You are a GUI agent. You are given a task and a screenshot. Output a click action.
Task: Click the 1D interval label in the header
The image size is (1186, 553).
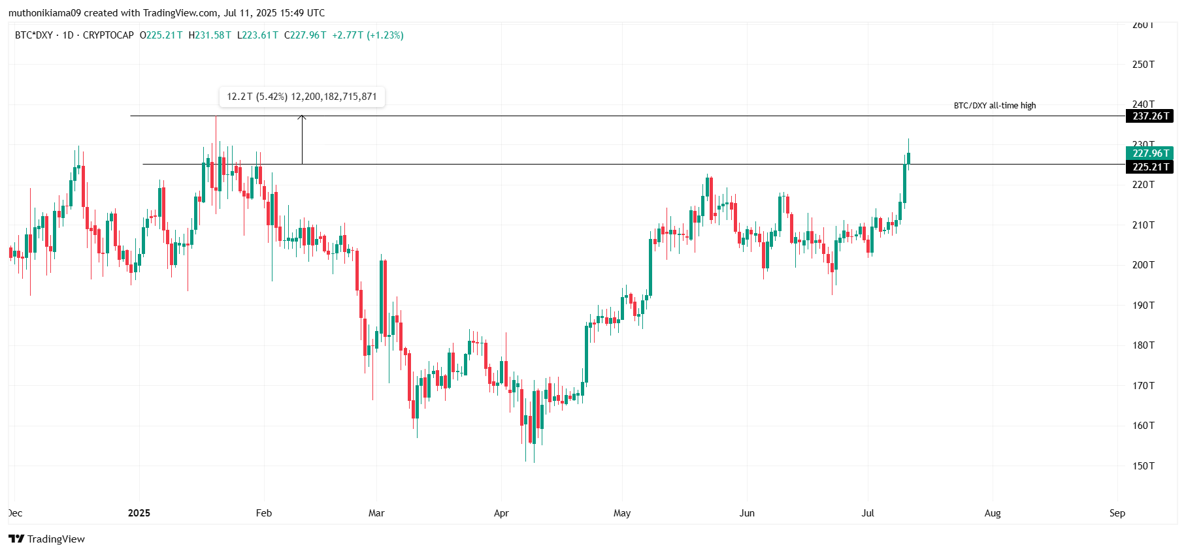[68, 35]
